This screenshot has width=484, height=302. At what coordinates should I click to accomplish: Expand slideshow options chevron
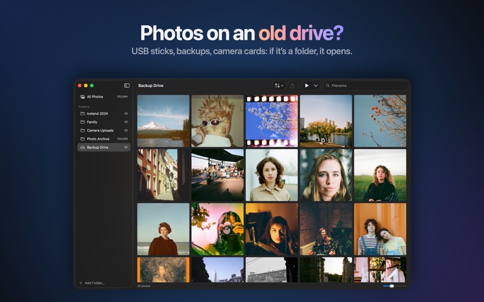click(x=316, y=86)
